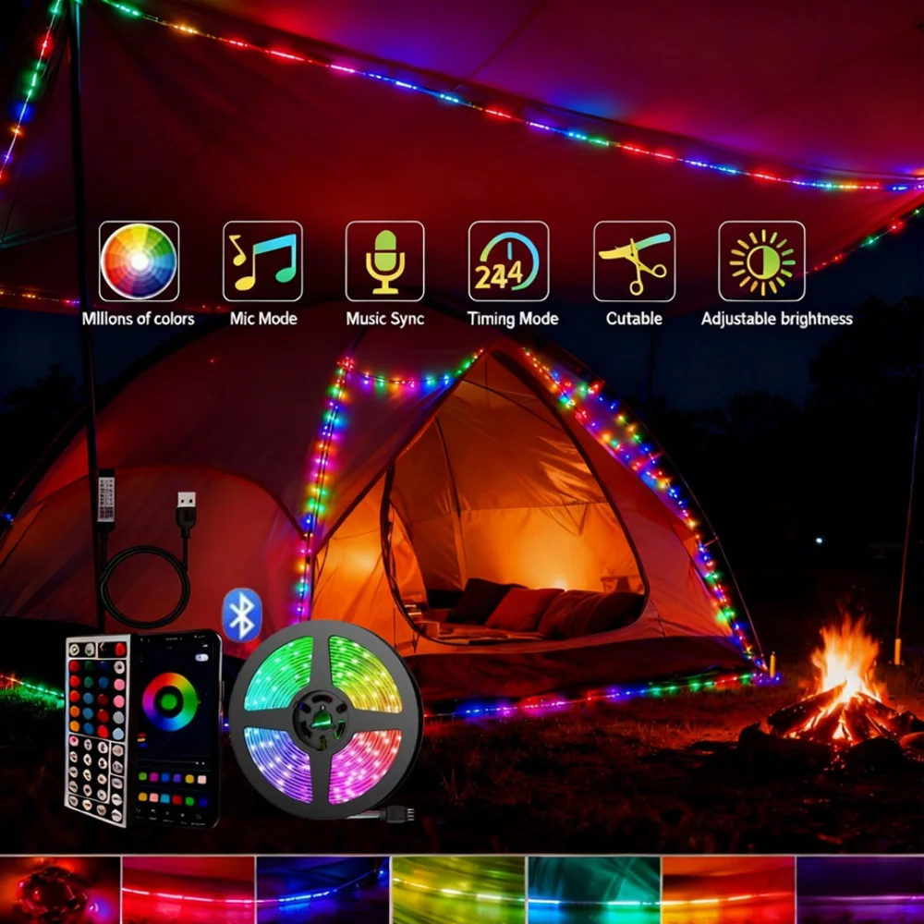Screen dimensions: 924x924
Task: Tap the Mic Mode microphone icon
Action: [x=386, y=262]
